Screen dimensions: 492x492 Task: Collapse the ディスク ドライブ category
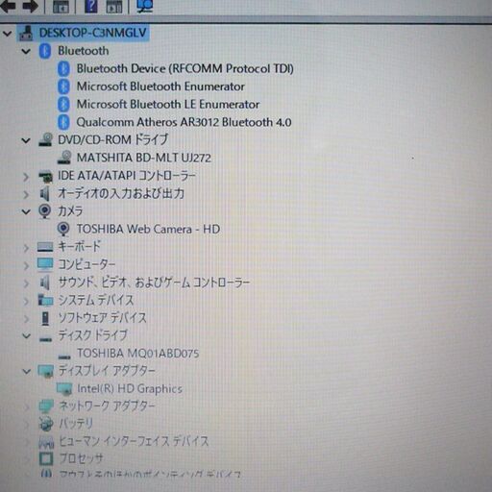26,336
